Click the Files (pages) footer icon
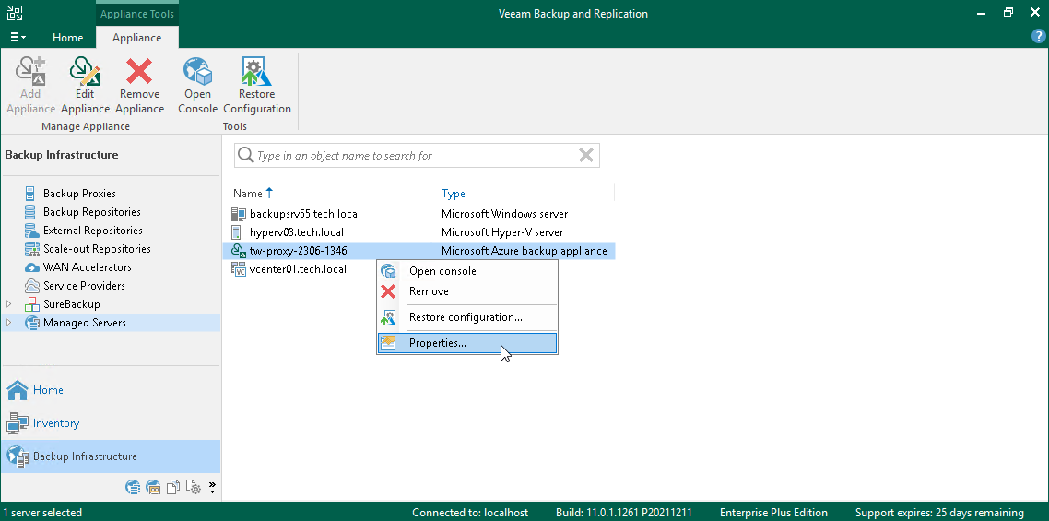1049x521 pixels. [x=173, y=487]
